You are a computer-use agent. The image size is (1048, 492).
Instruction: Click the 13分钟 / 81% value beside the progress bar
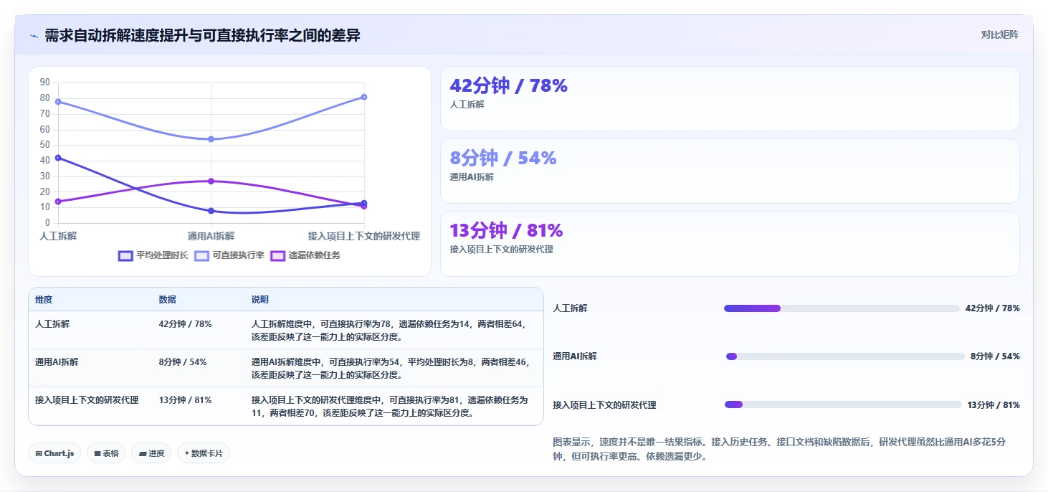click(x=994, y=405)
